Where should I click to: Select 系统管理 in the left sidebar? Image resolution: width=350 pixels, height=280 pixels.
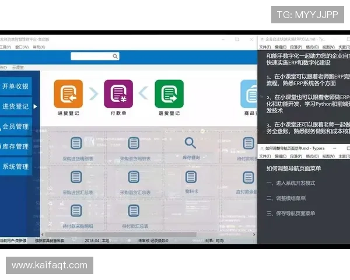click(x=15, y=167)
